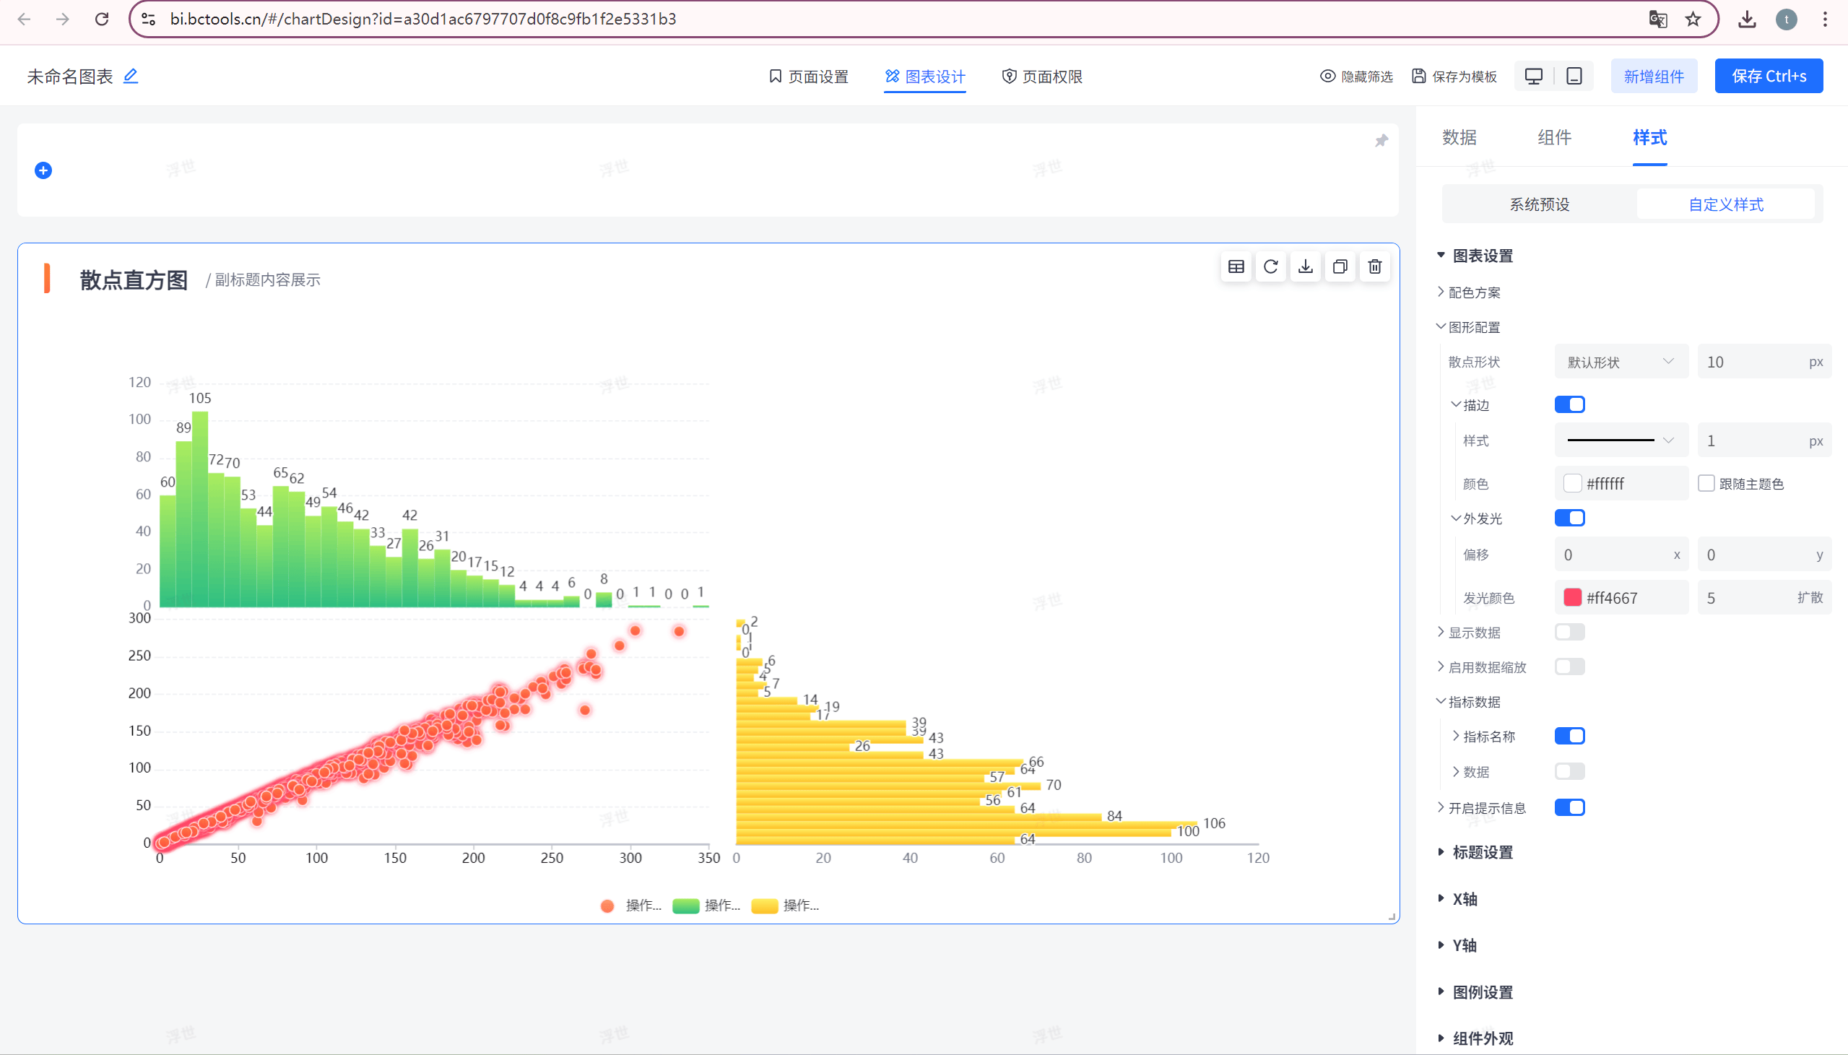Click the green histogram legend marker

[x=685, y=906]
